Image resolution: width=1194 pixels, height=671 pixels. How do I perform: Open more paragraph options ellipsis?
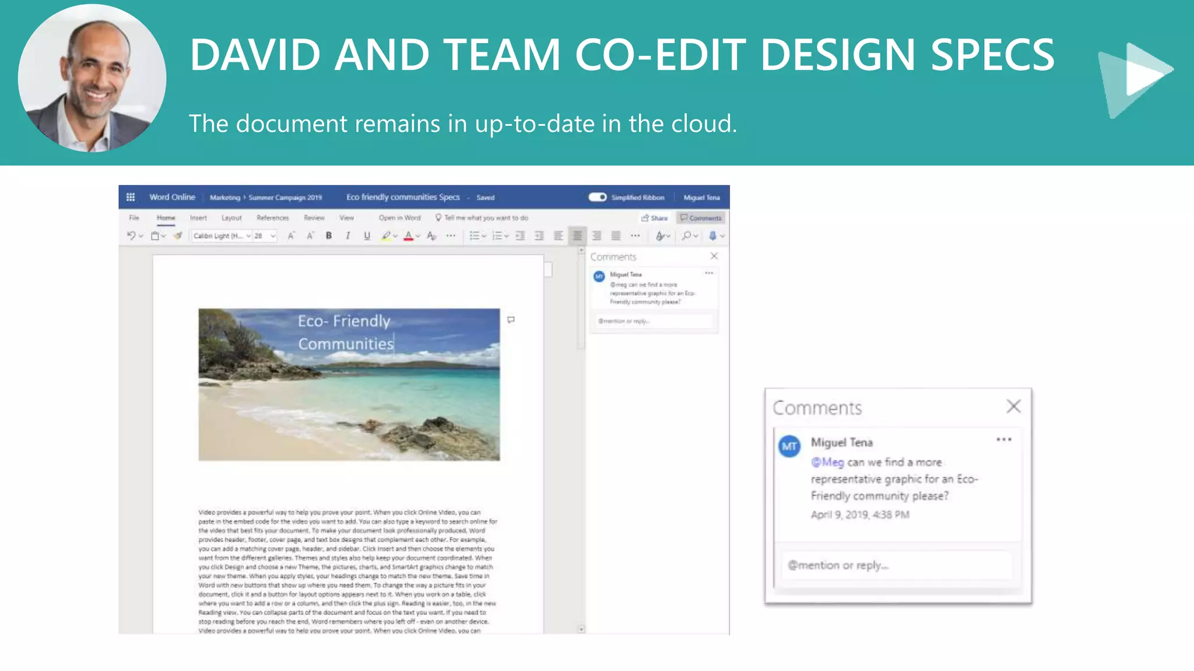click(x=635, y=236)
